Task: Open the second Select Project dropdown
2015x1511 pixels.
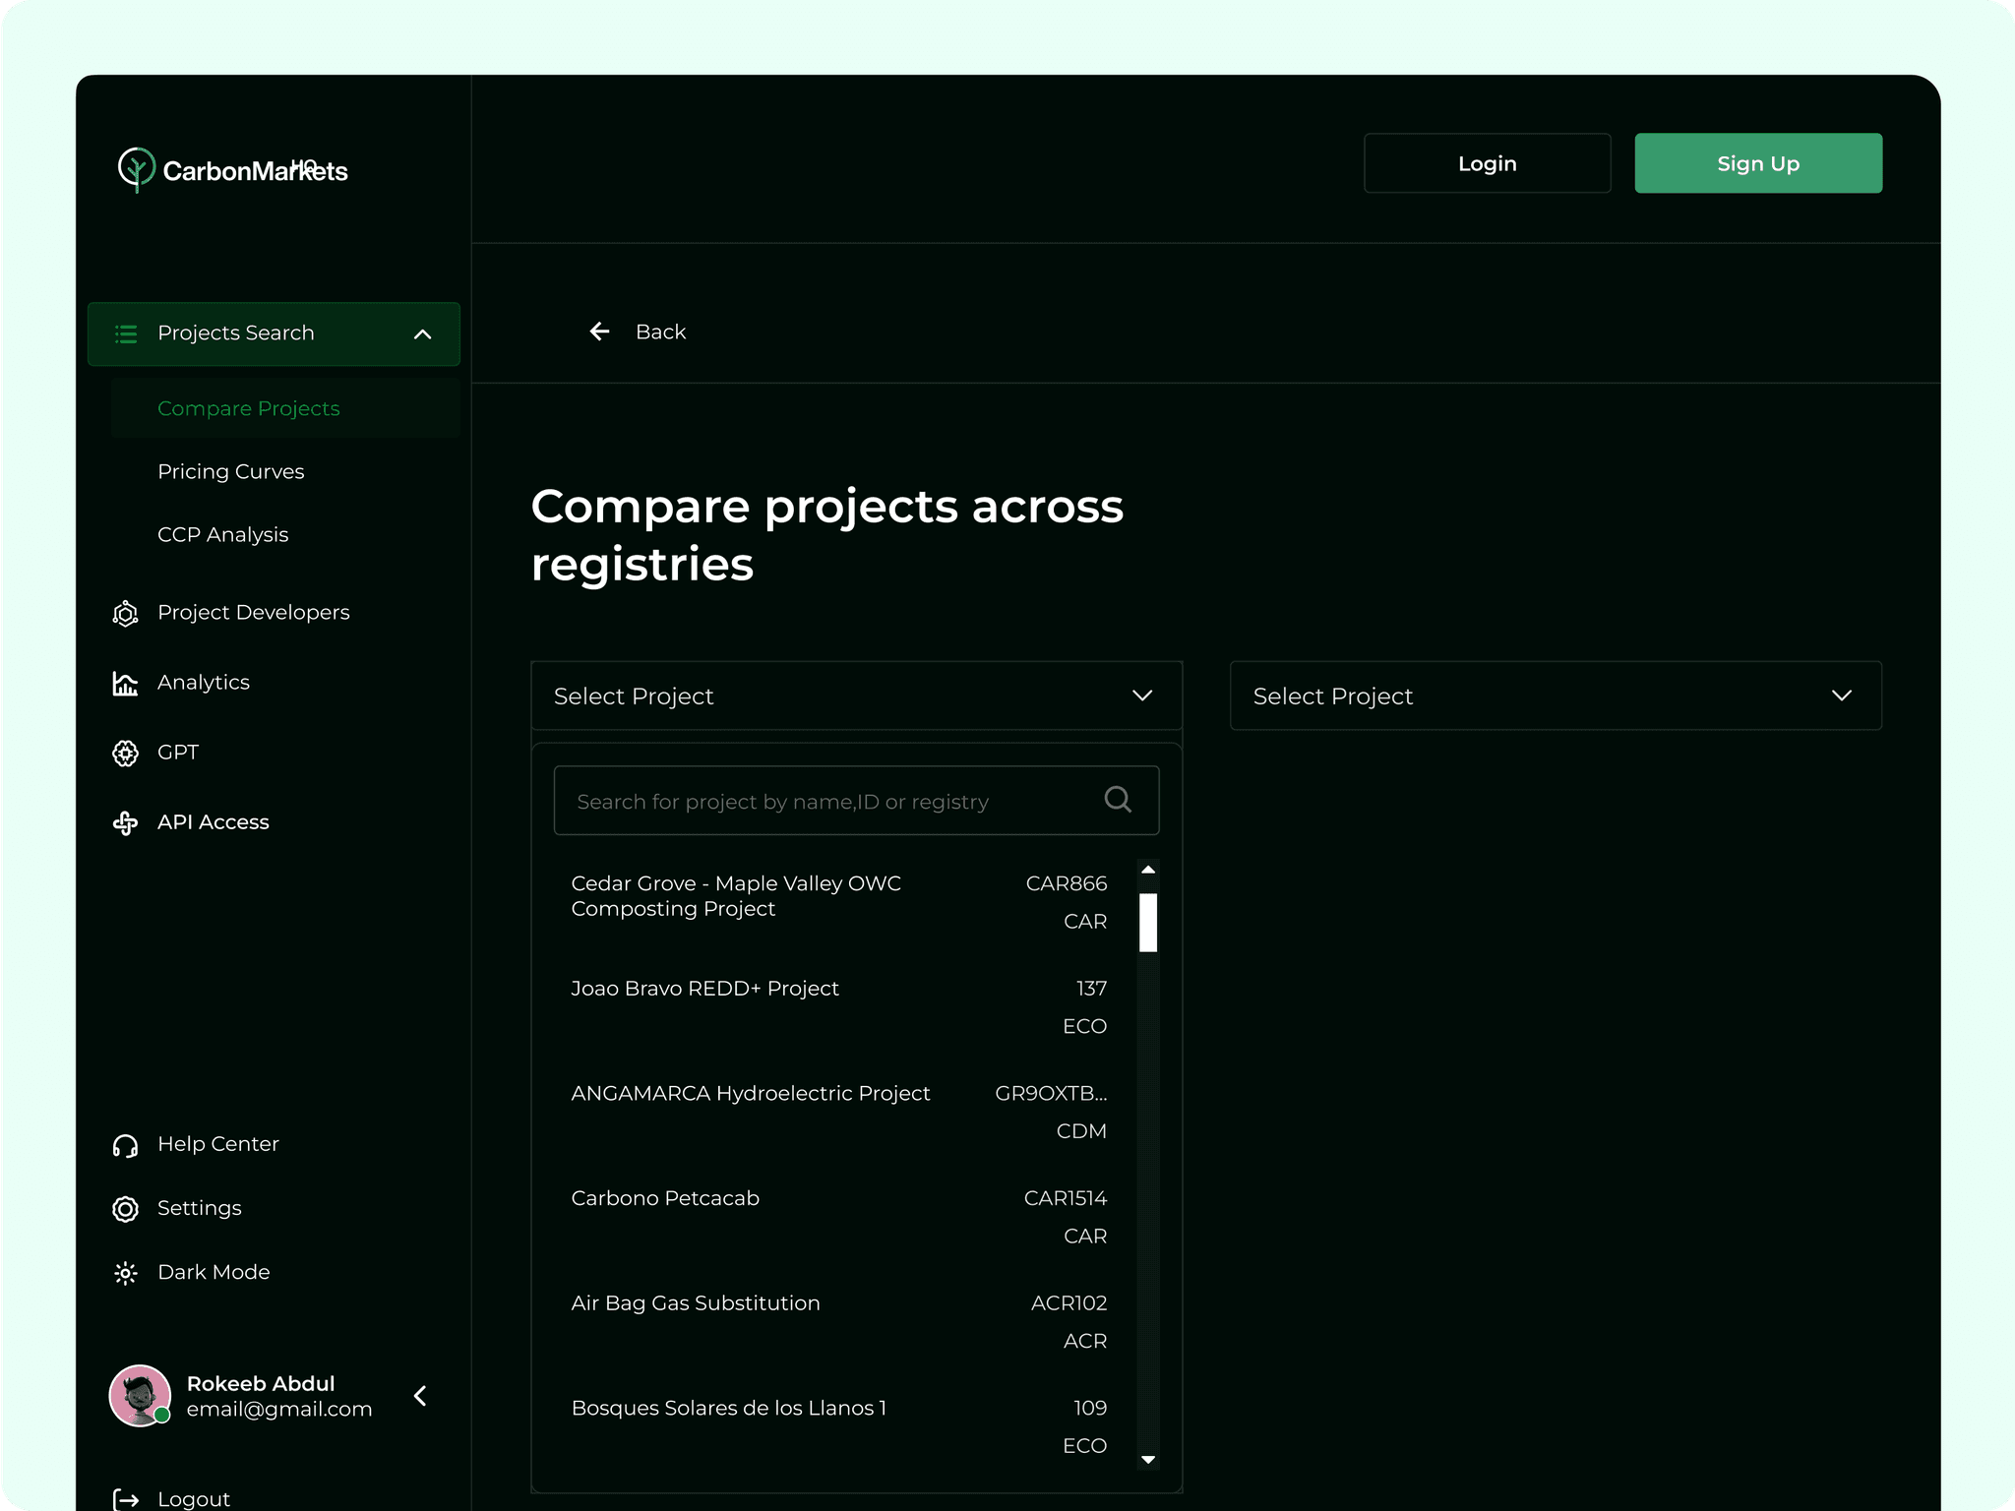Action: tap(1555, 695)
